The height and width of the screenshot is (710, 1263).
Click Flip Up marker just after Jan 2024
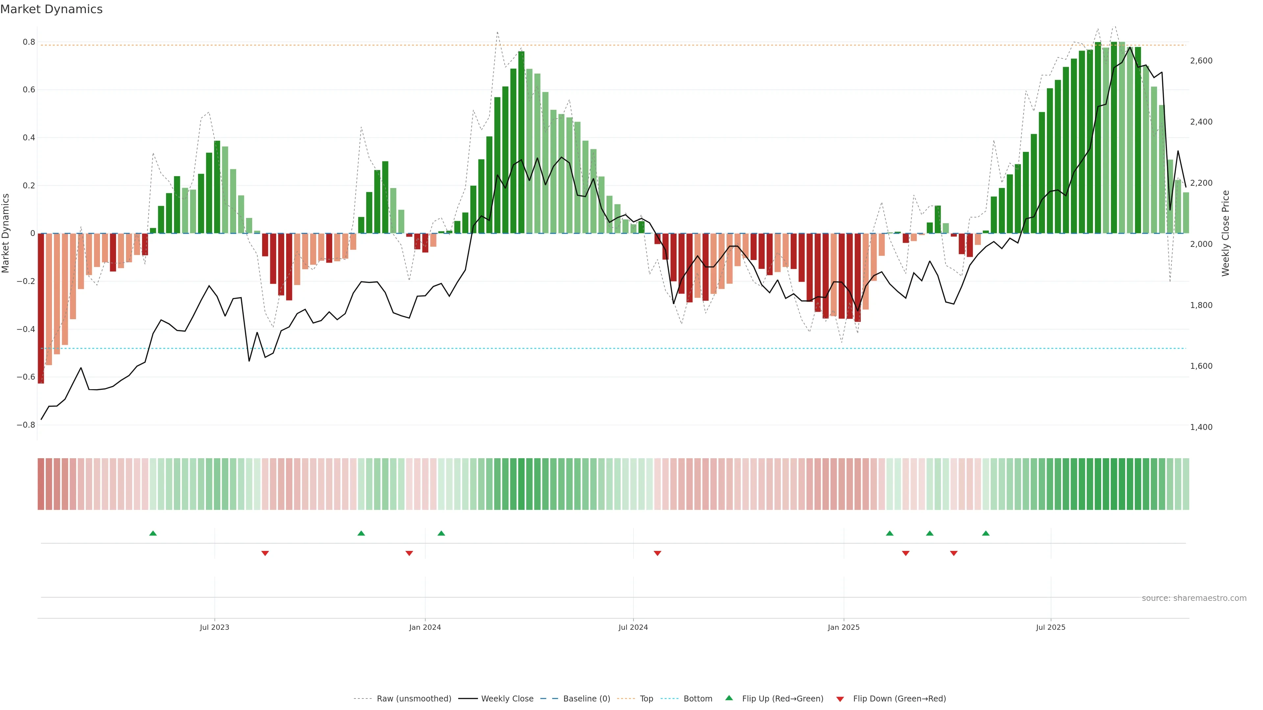[x=441, y=533]
